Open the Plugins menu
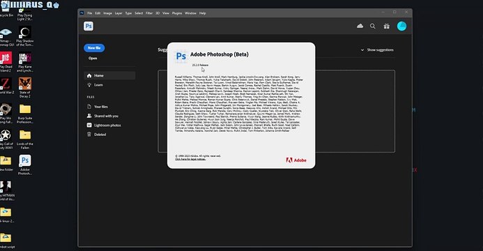 177,13
